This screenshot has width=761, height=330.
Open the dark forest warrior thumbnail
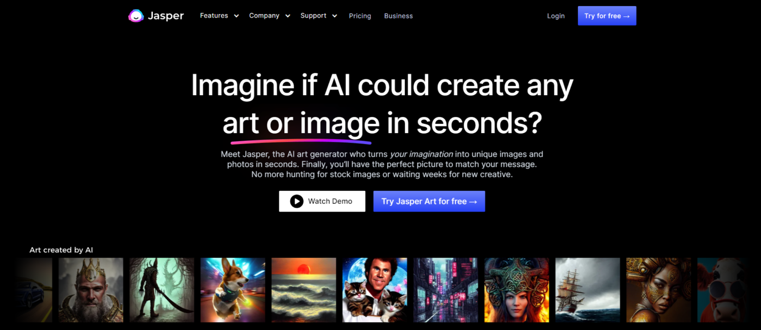pos(162,290)
